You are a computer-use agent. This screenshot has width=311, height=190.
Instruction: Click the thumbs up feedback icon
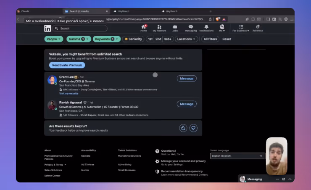point(183,128)
